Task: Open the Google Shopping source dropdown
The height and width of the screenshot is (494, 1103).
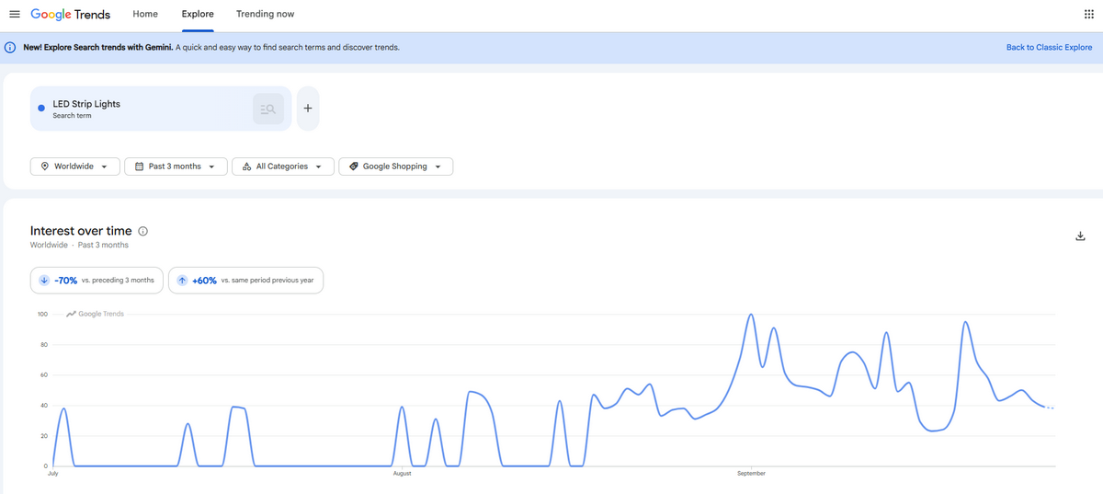Action: click(396, 167)
